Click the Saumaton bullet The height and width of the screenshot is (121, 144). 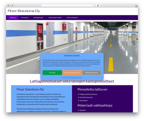(x=84, y=100)
